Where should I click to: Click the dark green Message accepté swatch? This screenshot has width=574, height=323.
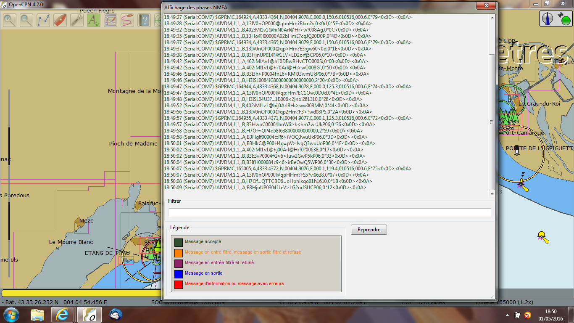click(179, 242)
